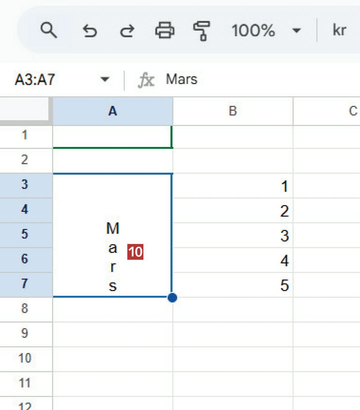The width and height of the screenshot is (360, 410).
Task: Click the redo arrow icon
Action: tap(127, 30)
